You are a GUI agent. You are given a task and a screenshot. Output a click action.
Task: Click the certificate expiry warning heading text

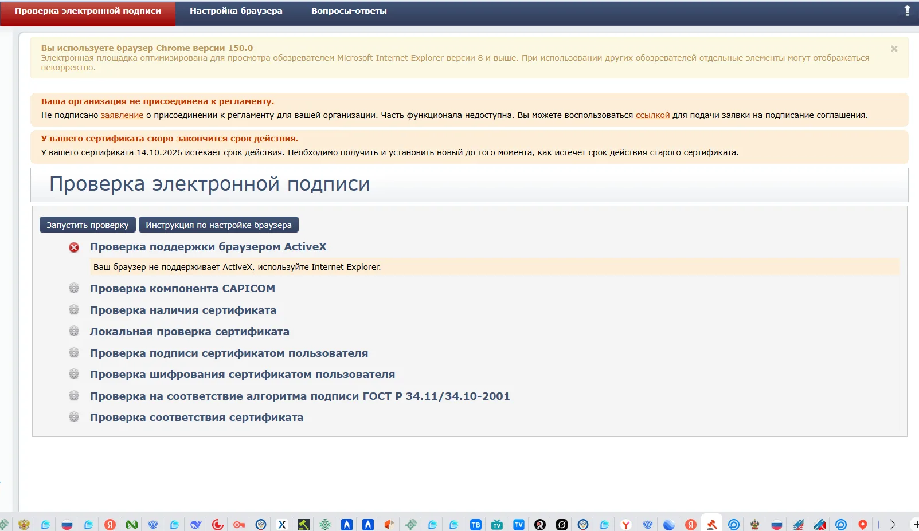(x=170, y=139)
